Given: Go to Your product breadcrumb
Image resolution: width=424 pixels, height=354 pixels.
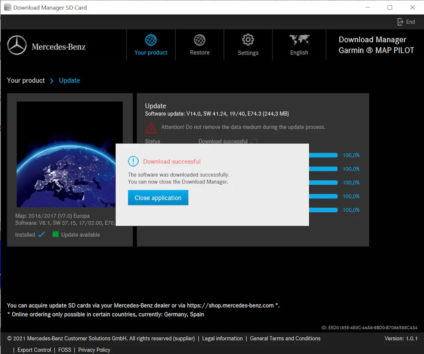Looking at the screenshot, I should click(26, 80).
